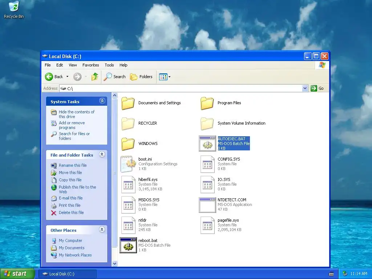This screenshot has height=279, width=372.
Task: Select the System Volume Information folder icon
Action: coord(207,124)
